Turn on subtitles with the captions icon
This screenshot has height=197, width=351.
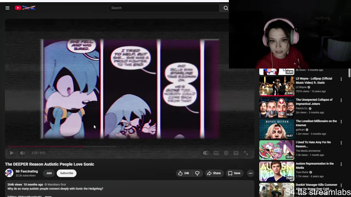pyautogui.click(x=216, y=153)
